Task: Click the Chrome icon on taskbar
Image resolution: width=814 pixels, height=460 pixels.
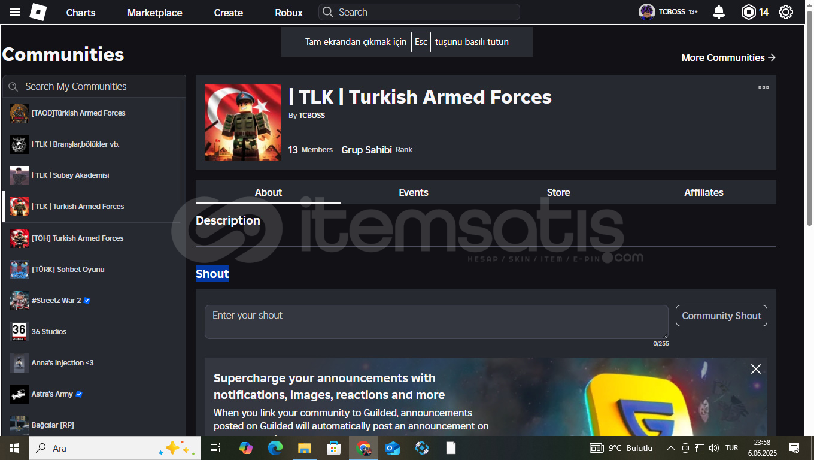Action: pos(363,448)
